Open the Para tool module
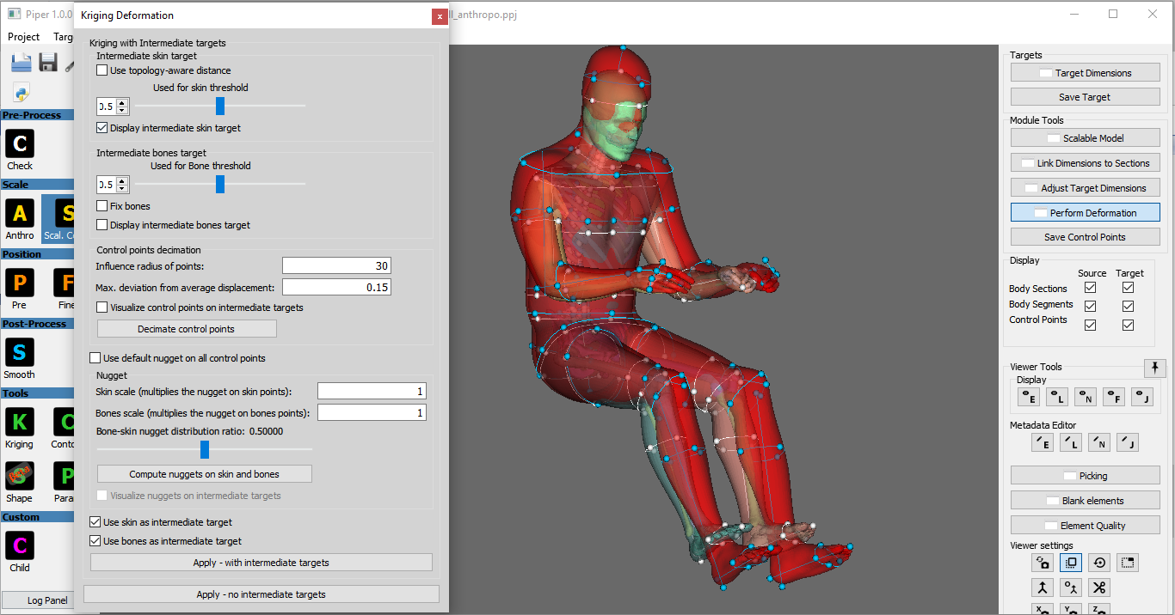Image resolution: width=1175 pixels, height=615 pixels. click(65, 476)
